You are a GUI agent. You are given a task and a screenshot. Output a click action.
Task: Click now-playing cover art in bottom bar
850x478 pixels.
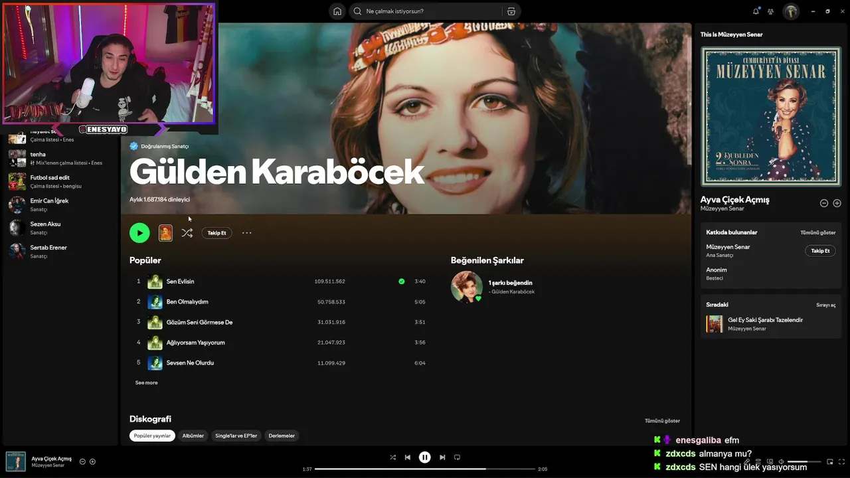[15, 461]
